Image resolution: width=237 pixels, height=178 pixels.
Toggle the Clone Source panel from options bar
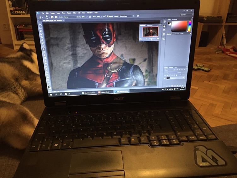click(x=56, y=17)
